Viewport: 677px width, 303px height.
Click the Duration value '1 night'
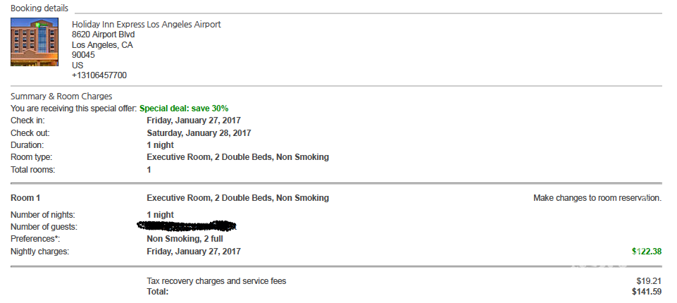[x=160, y=145]
